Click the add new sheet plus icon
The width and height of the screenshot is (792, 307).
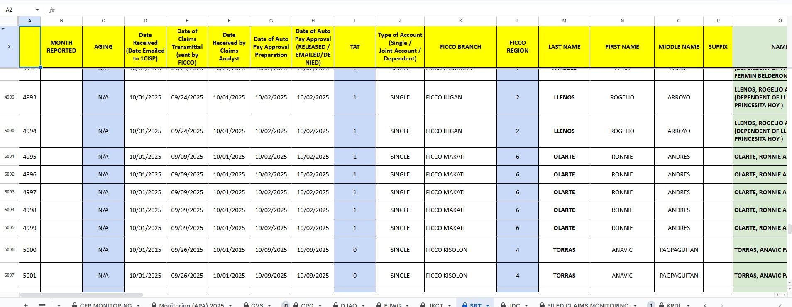click(x=26, y=305)
